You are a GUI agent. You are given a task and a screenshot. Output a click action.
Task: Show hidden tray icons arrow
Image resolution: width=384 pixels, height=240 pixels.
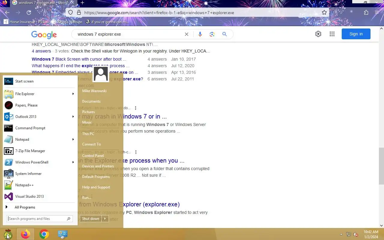[x=341, y=234]
